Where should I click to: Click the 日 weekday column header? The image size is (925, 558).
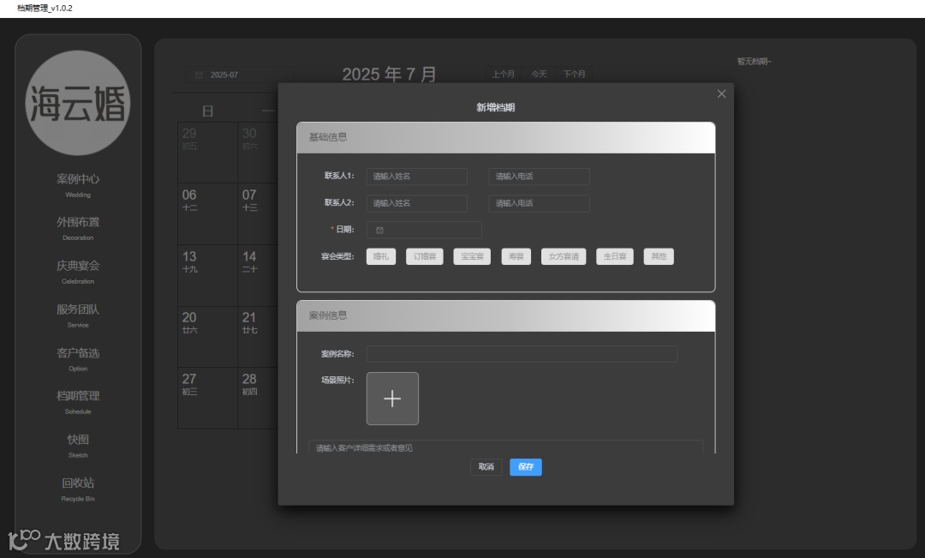coord(207,111)
